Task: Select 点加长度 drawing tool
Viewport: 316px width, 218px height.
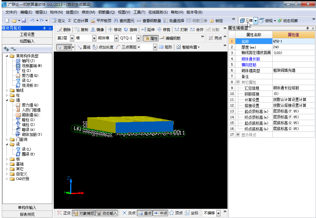Action: (x=103, y=47)
